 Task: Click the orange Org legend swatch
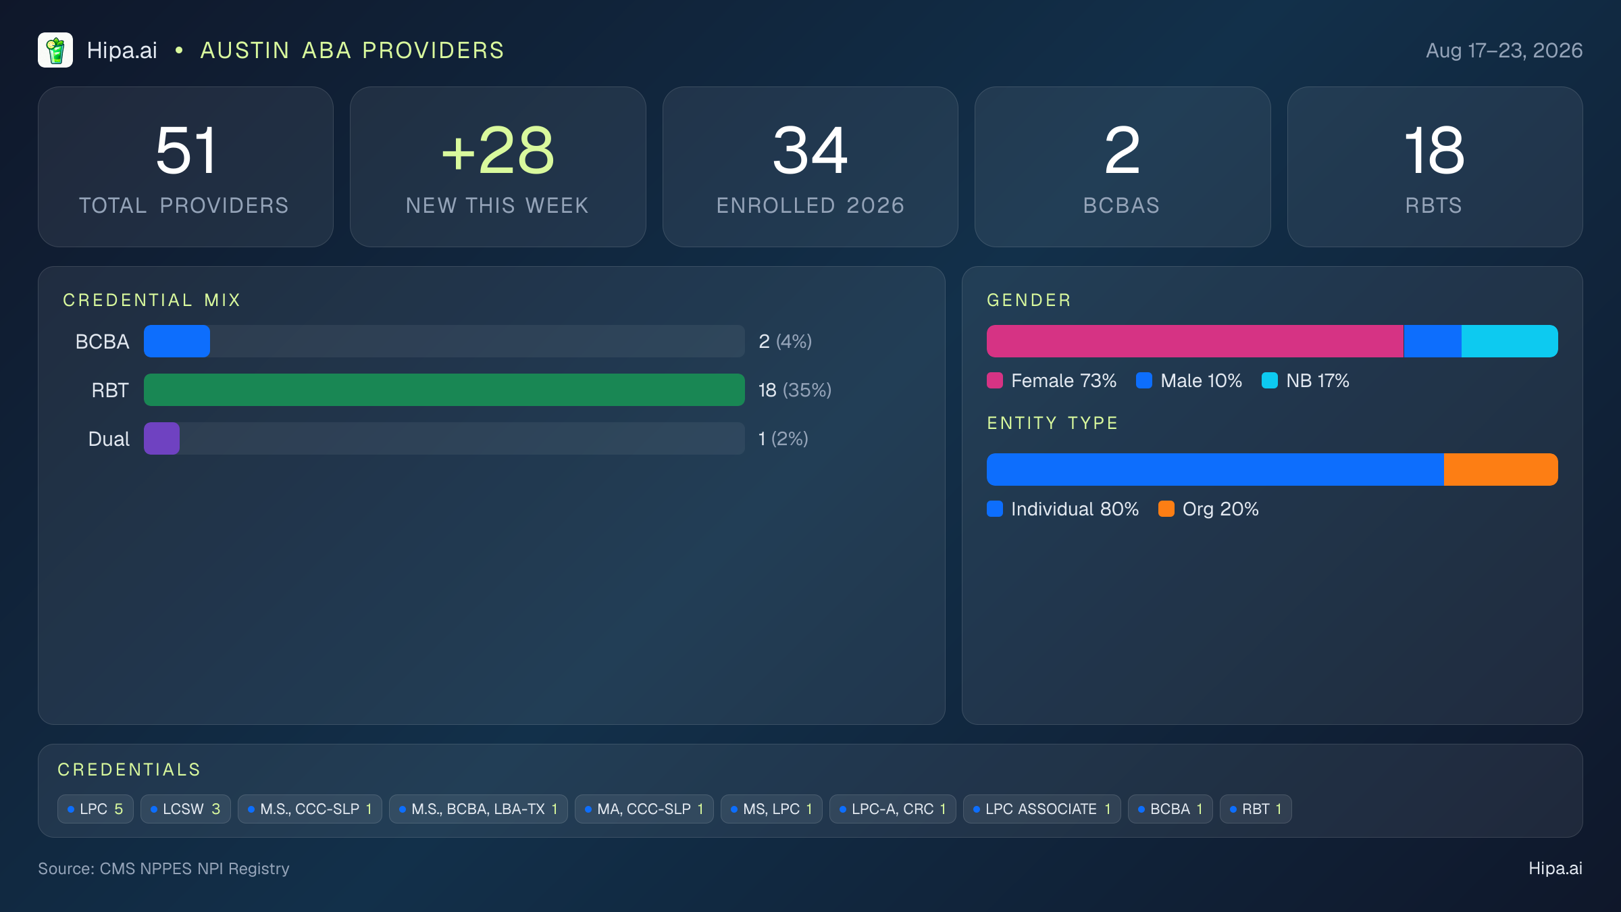click(1166, 509)
